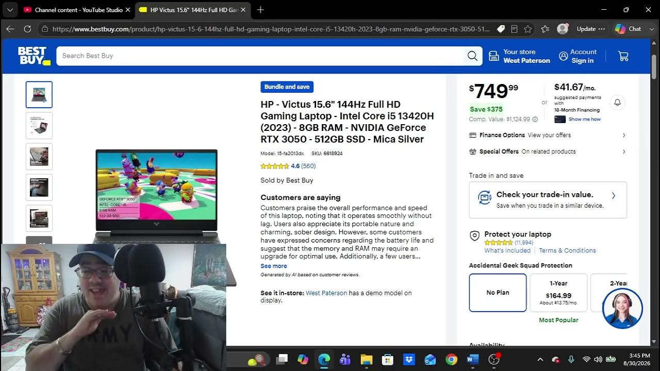Open Microsoft Store from the taskbar
The image size is (660, 371).
point(387,360)
